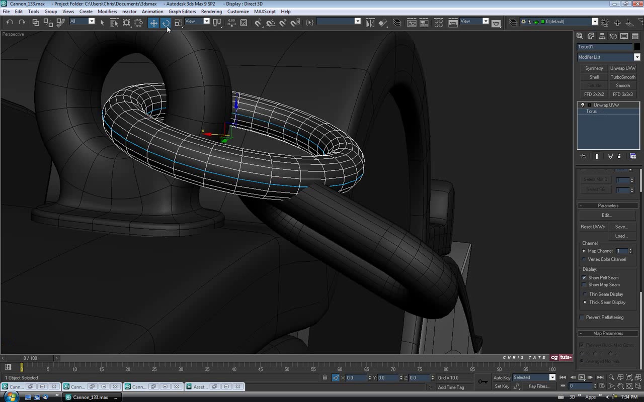
Task: Open the Render Scene dialog icon
Action: point(452,22)
